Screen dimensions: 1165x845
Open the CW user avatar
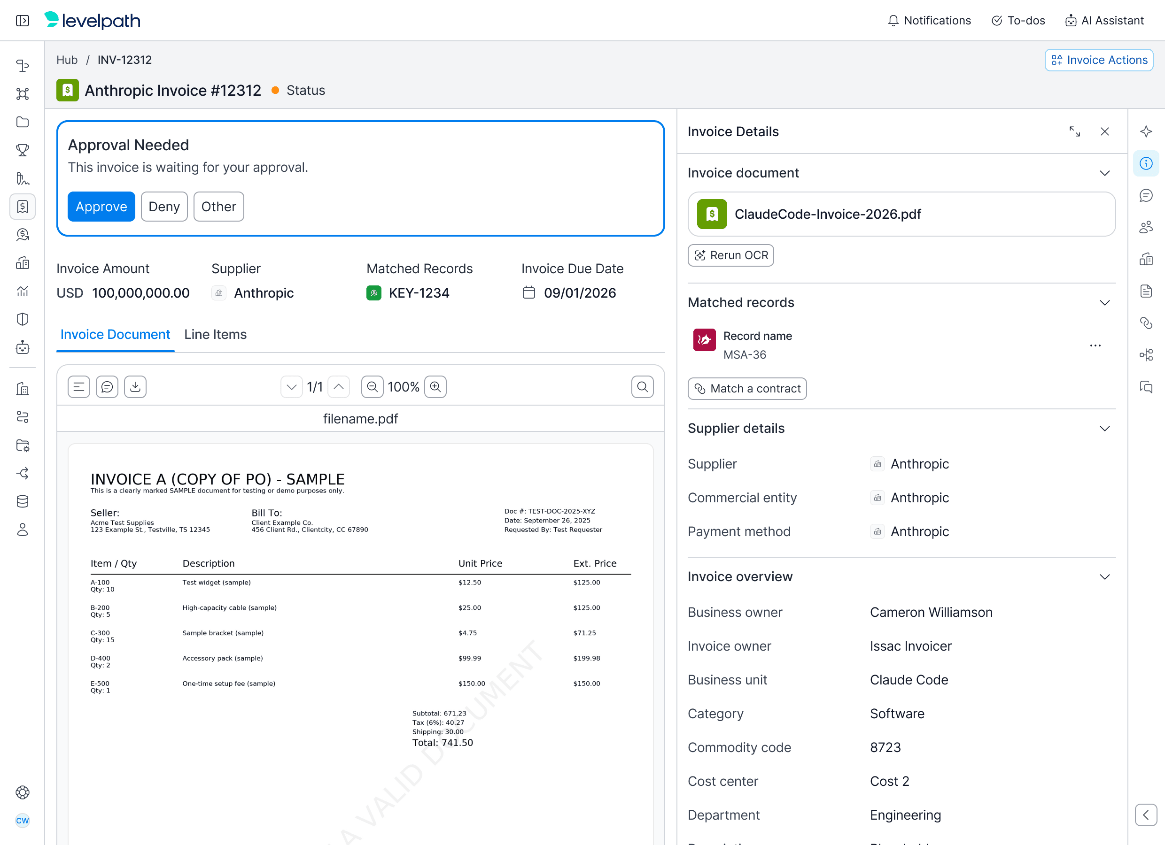[x=22, y=821]
